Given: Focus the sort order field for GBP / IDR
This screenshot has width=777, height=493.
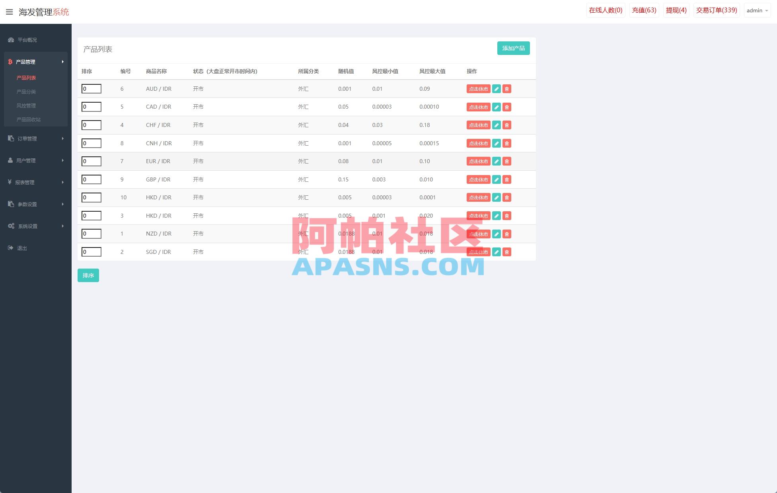Looking at the screenshot, I should pyautogui.click(x=92, y=179).
